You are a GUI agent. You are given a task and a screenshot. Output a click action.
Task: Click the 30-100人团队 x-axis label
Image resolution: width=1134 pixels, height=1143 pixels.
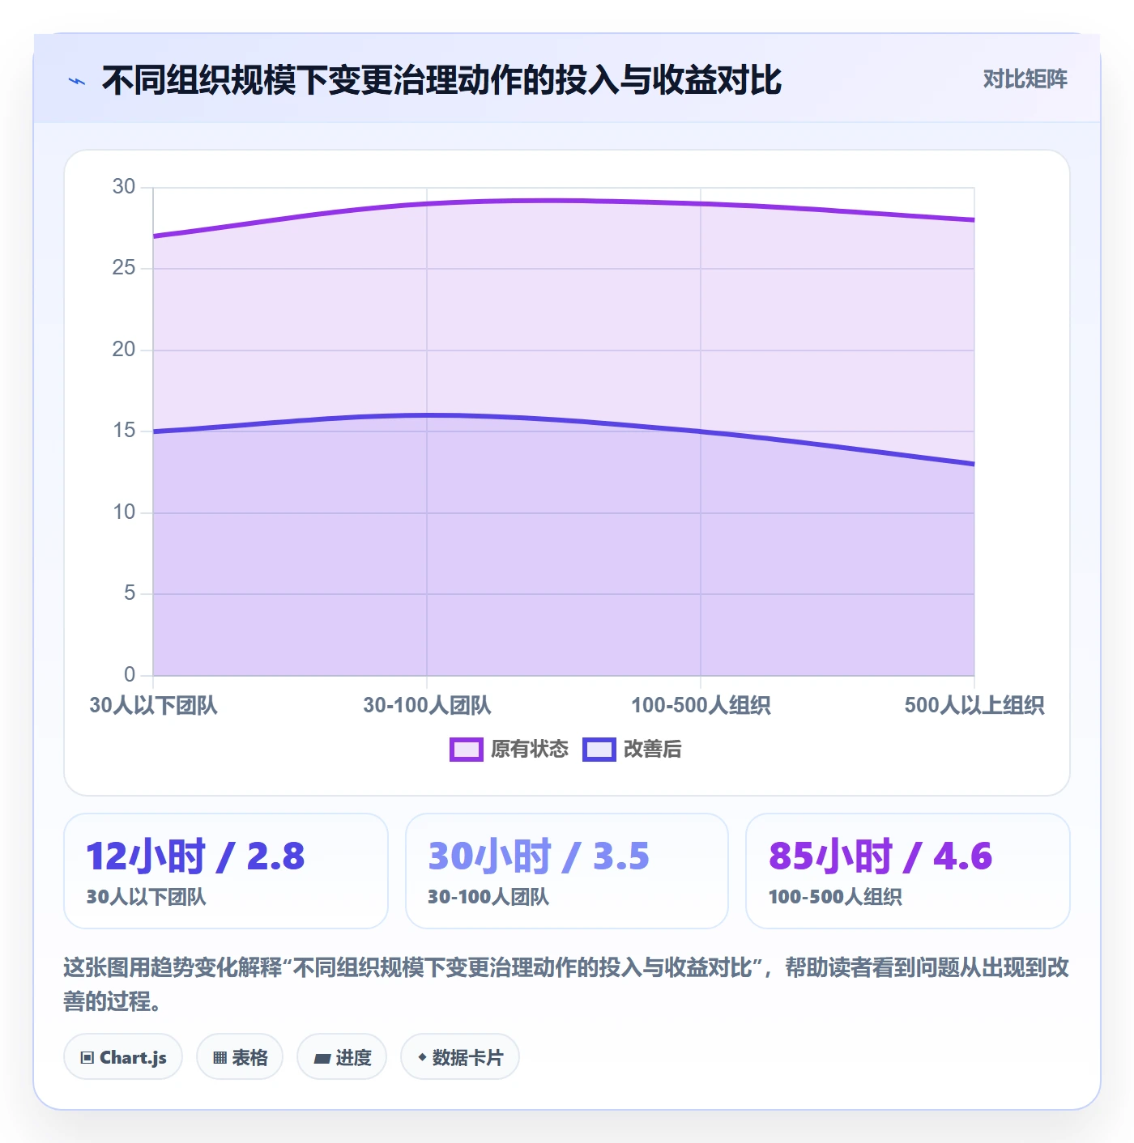[x=427, y=705]
